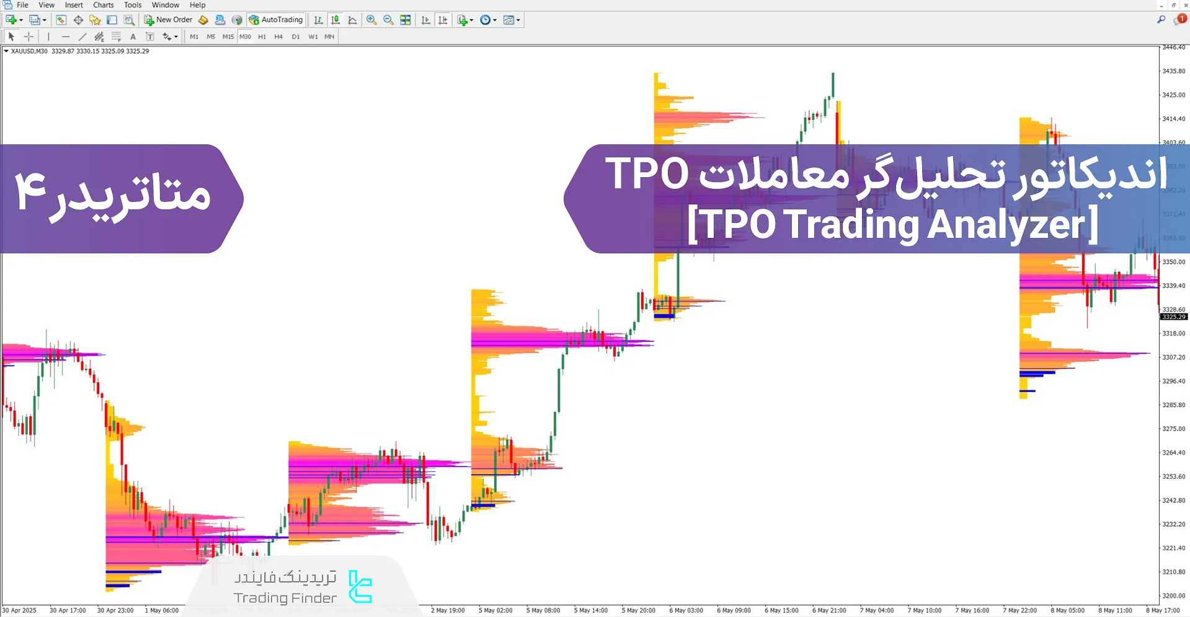
Task: Zoom in on the chart
Action: tap(371, 19)
